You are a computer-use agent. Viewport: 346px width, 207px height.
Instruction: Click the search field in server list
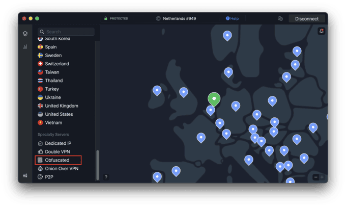[x=66, y=32]
